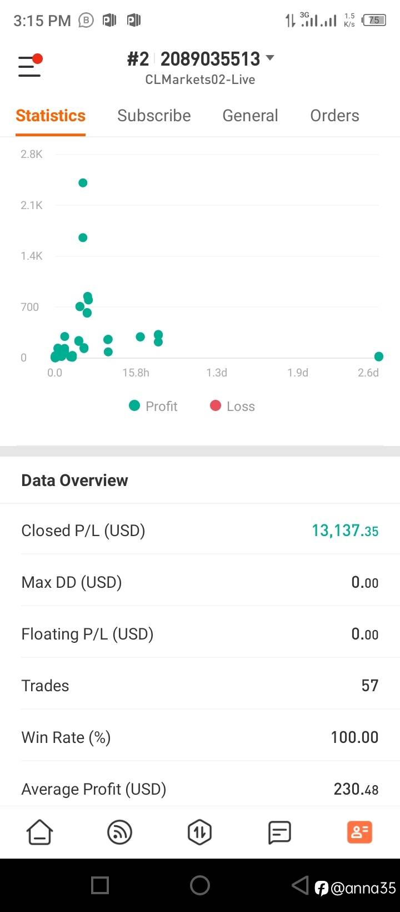Tap the Android recent apps square
Viewport: 400px width, 912px height.
(100, 885)
